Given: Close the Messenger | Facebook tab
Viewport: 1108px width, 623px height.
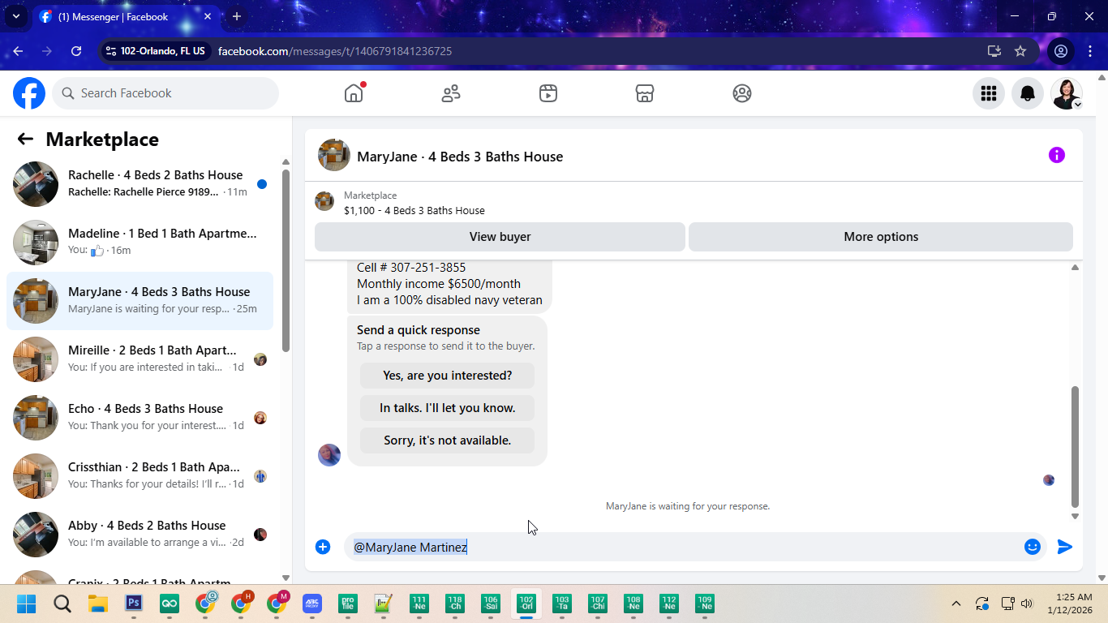Looking at the screenshot, I should click(x=208, y=16).
